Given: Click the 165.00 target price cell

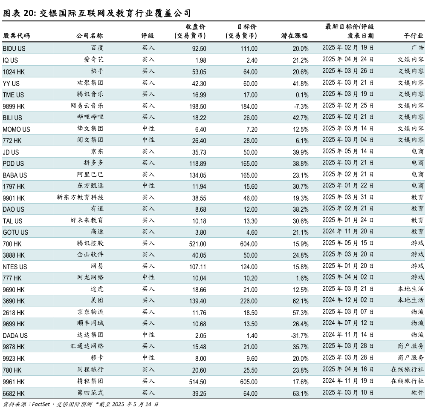Looking at the screenshot, I should click(249, 164).
